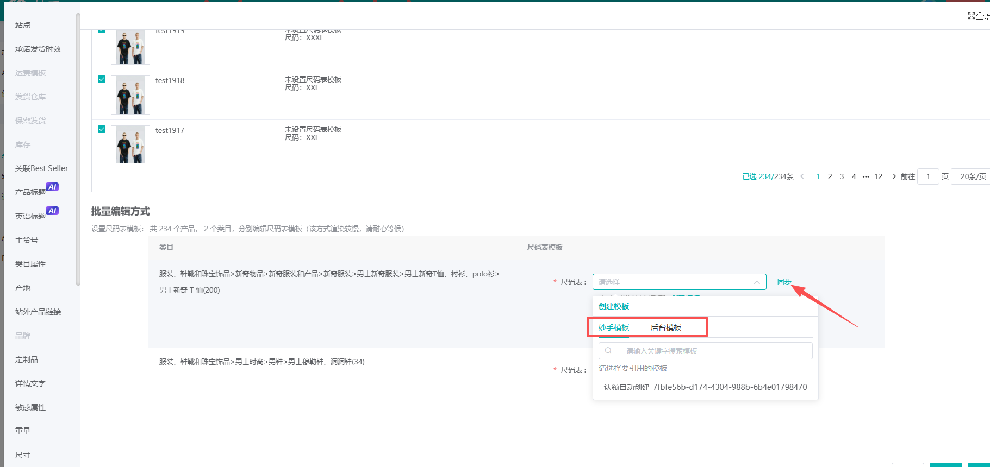Uncheck the test1918 product checkbox

pyautogui.click(x=102, y=79)
